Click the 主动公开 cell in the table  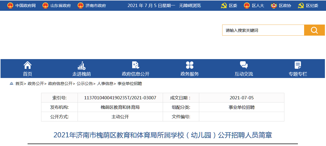[120, 117]
